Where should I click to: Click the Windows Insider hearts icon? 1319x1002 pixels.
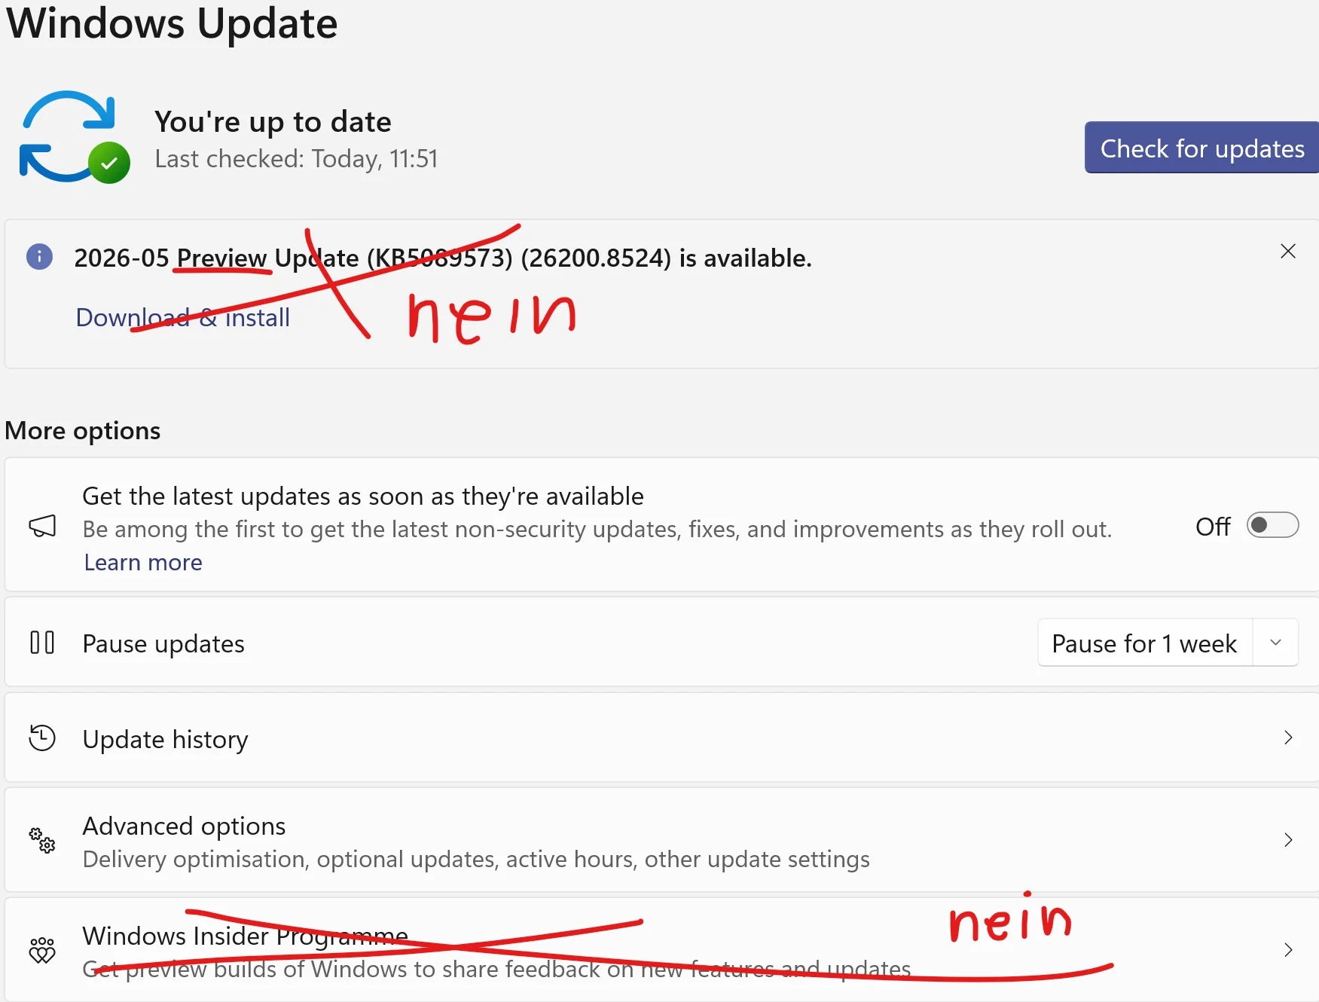[x=42, y=950]
